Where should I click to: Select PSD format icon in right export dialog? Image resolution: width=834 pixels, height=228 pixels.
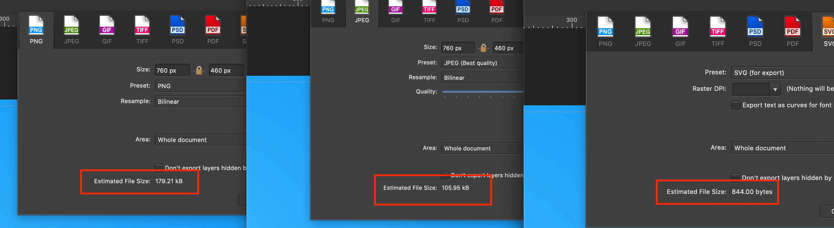click(755, 27)
